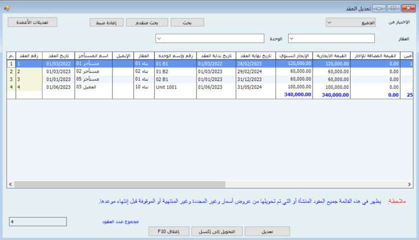Open تعديلات الأعمدة column settings
Screen dimensions: 419x240
pos(33,22)
